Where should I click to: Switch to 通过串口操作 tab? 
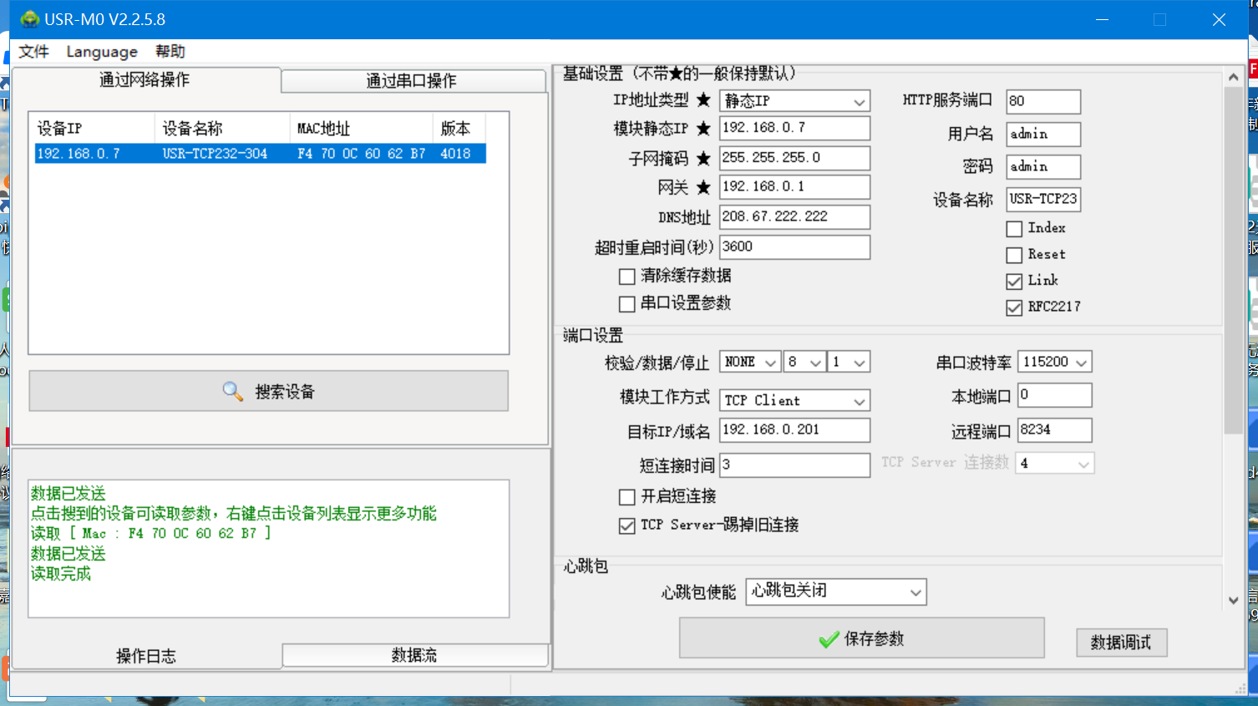(412, 81)
